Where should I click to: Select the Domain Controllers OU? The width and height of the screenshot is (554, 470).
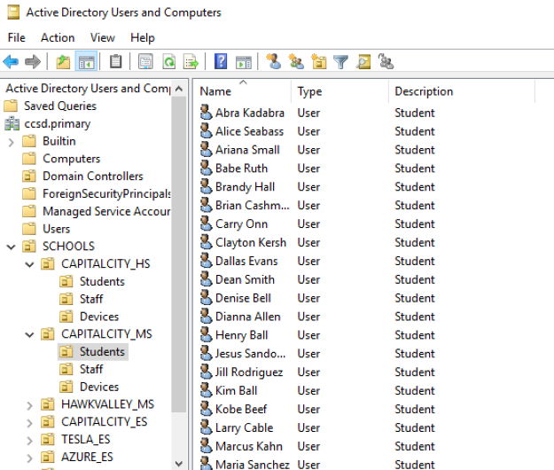coord(93,176)
